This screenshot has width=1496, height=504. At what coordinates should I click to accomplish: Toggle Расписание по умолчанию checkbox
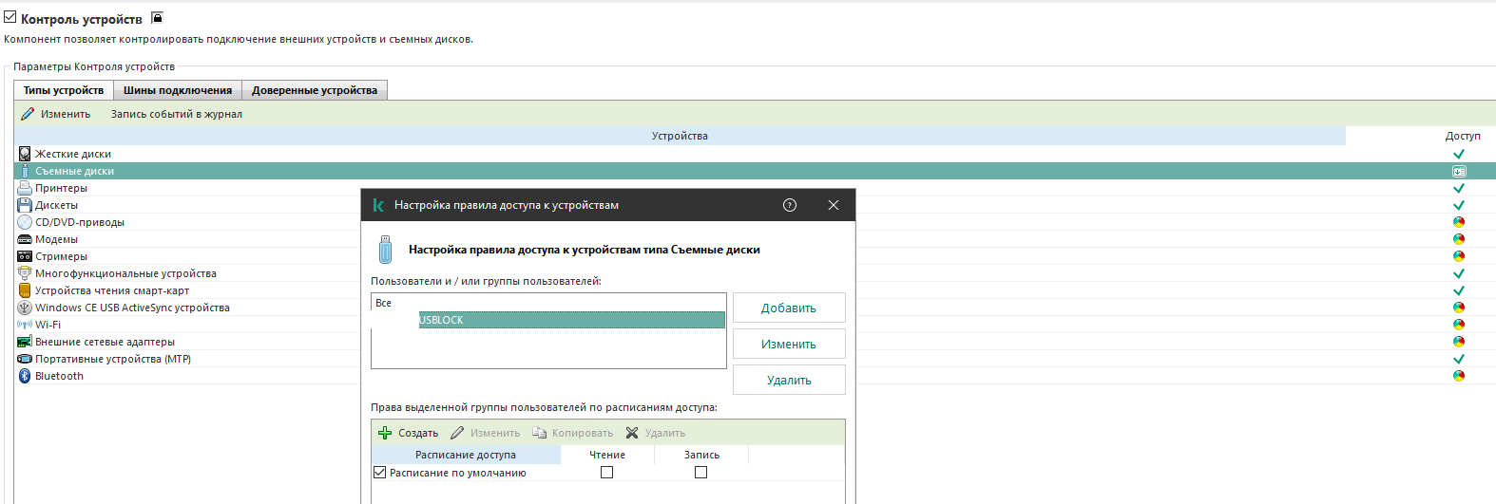[380, 473]
